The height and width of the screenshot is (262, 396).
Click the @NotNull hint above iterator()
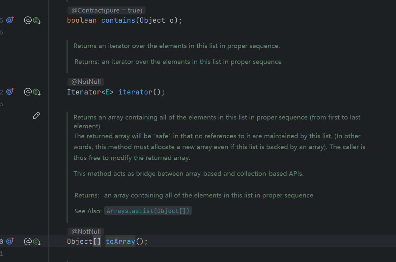[86, 82]
